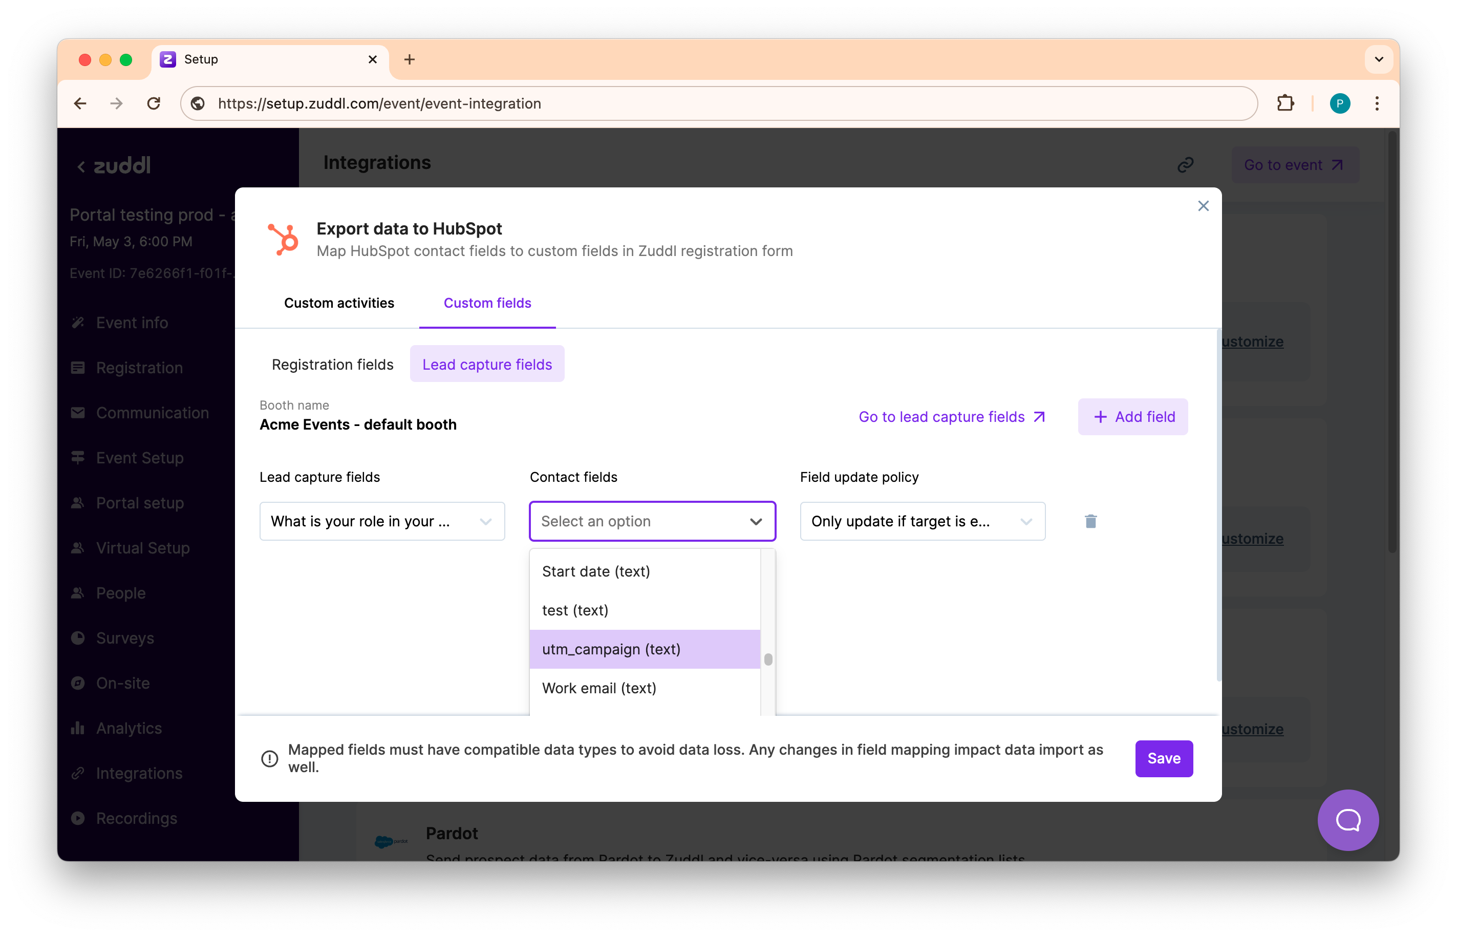
Task: Click the browser extensions puzzle icon
Action: click(1285, 103)
